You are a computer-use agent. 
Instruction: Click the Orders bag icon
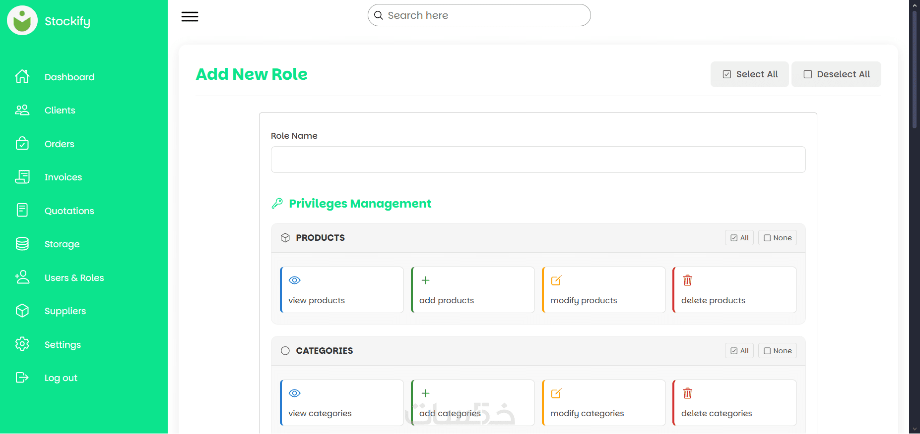click(22, 144)
